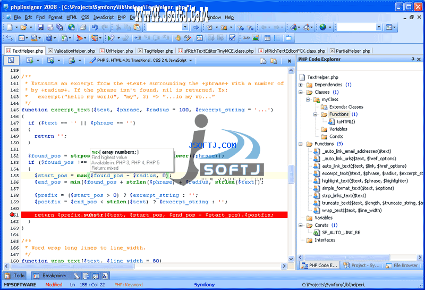Click the Print icon
The width and height of the screenshot is (425, 290).
click(83, 27)
